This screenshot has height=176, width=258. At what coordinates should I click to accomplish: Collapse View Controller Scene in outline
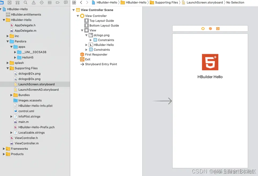74,10
